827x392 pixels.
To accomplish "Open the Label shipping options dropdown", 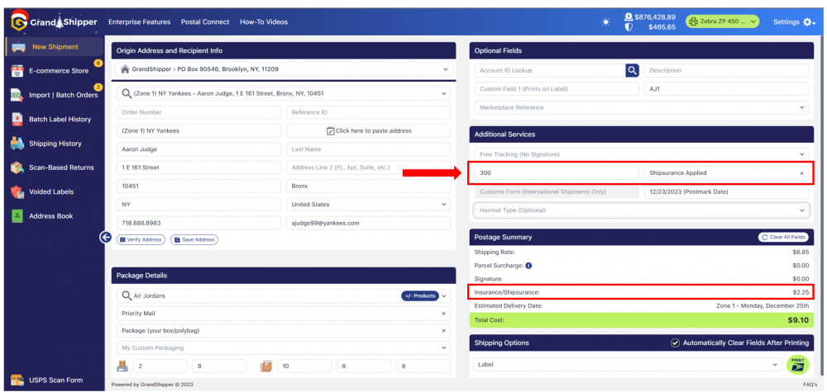I will click(x=627, y=364).
